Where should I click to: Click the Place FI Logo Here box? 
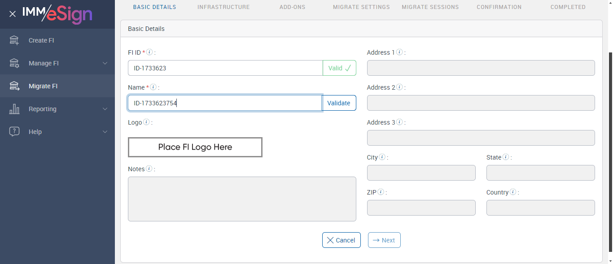click(195, 147)
